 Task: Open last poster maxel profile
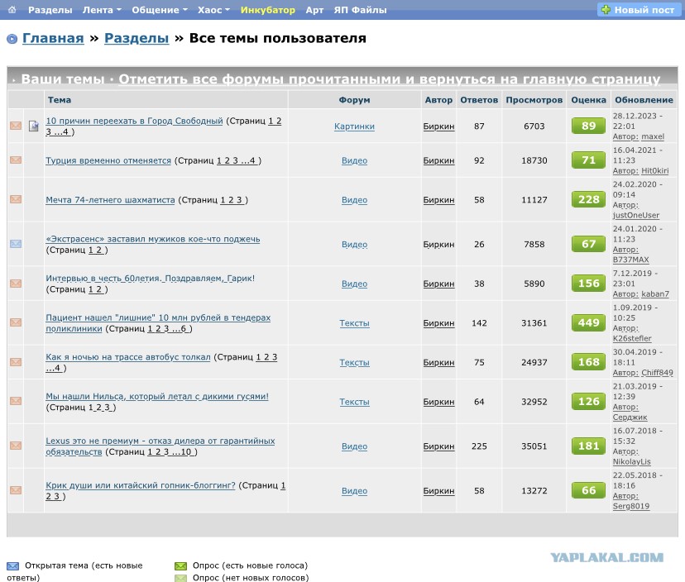point(653,136)
